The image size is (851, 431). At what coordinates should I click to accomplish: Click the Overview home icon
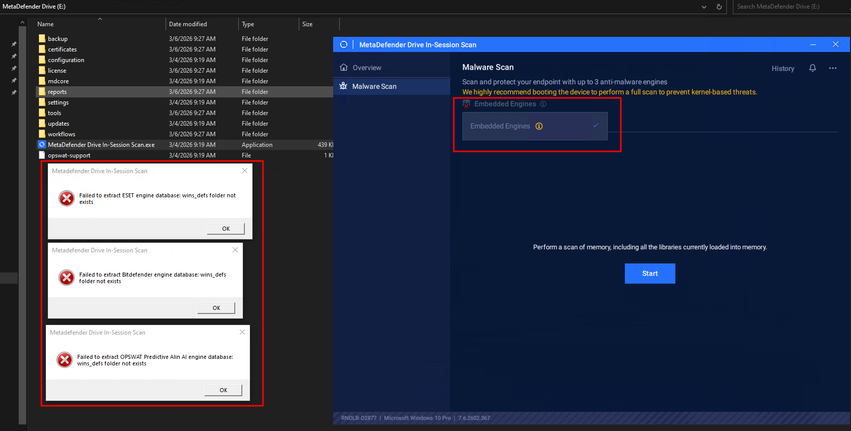point(344,68)
